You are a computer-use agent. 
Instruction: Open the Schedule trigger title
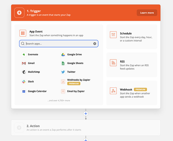126,33
